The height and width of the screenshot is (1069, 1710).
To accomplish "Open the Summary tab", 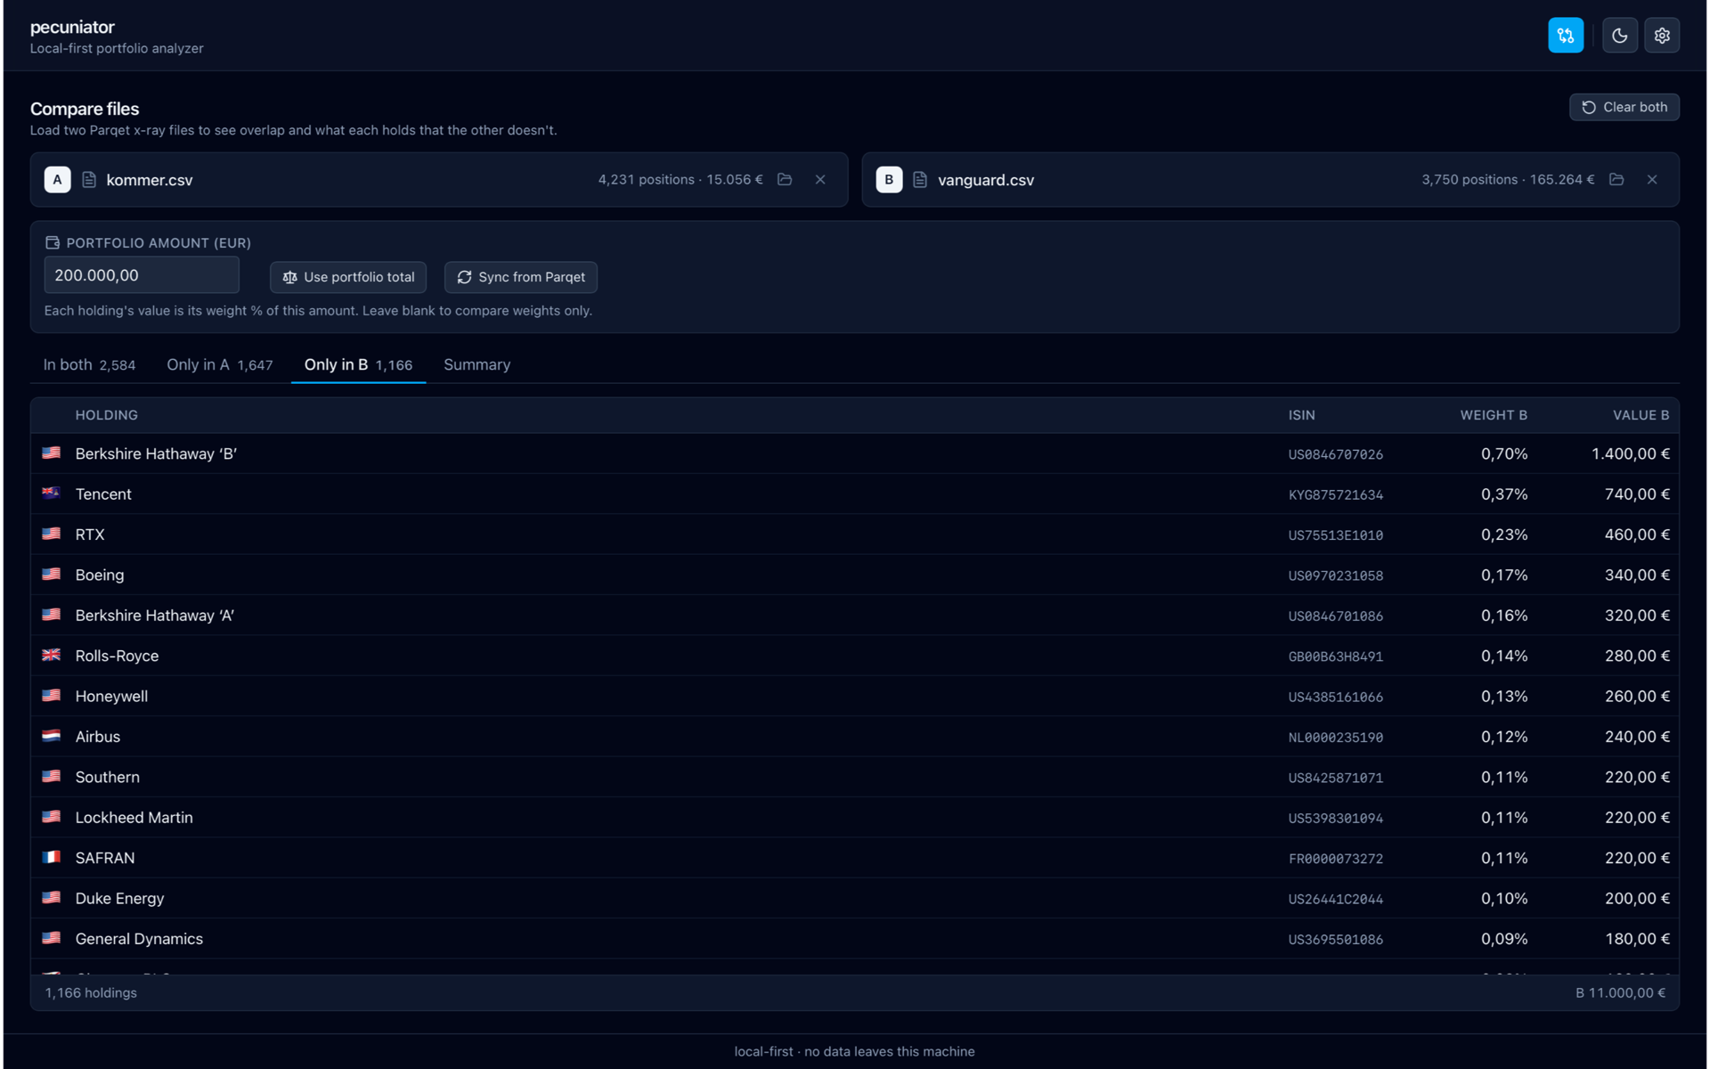I will [x=477, y=364].
